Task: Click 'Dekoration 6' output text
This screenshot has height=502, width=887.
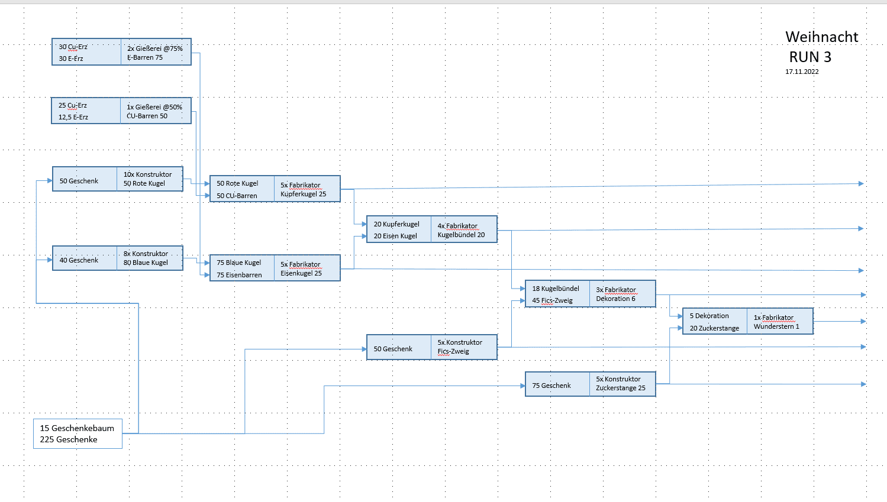Action: 615,299
